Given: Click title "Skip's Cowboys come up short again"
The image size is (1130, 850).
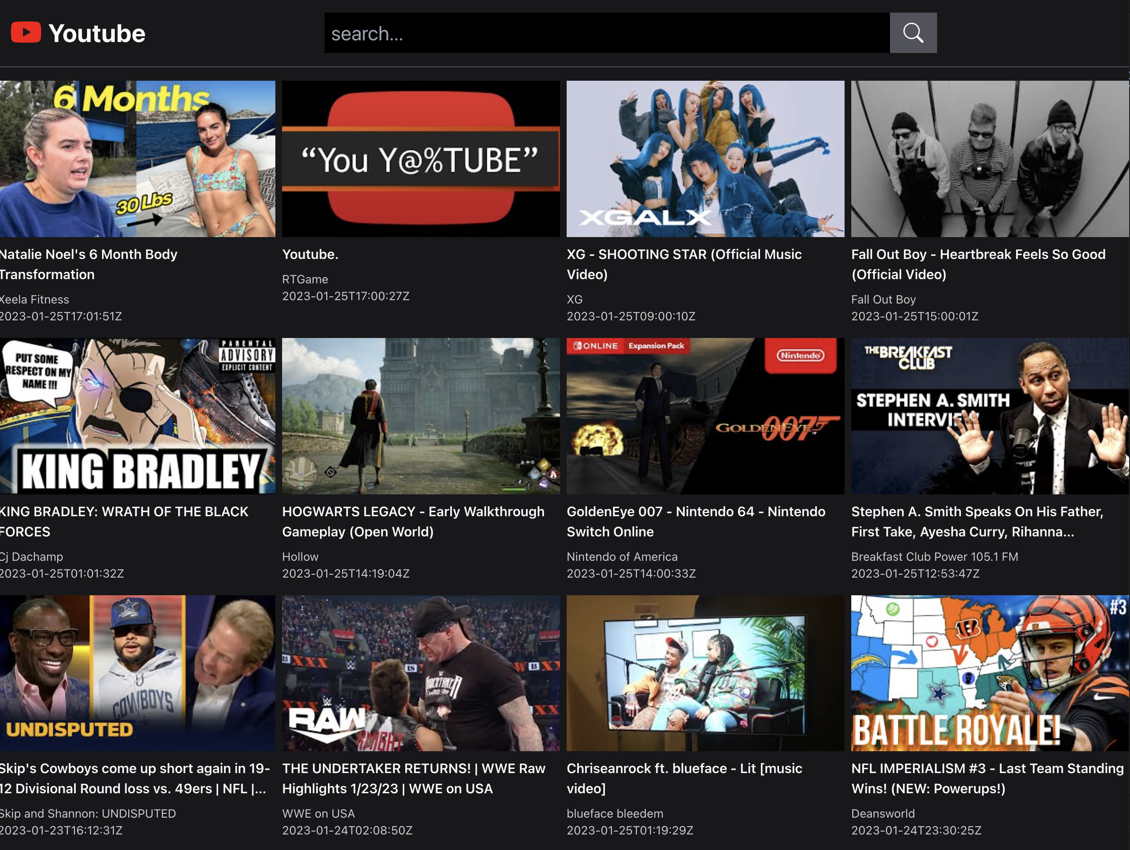Looking at the screenshot, I should coord(135,779).
